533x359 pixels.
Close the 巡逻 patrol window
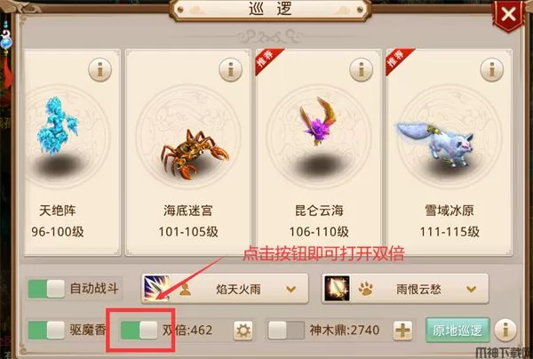pos(508,14)
